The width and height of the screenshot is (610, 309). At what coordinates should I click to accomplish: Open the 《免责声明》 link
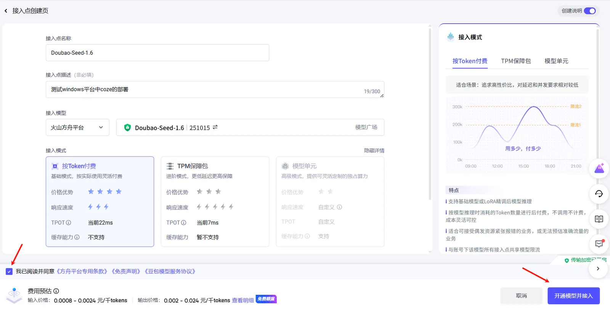(x=126, y=271)
